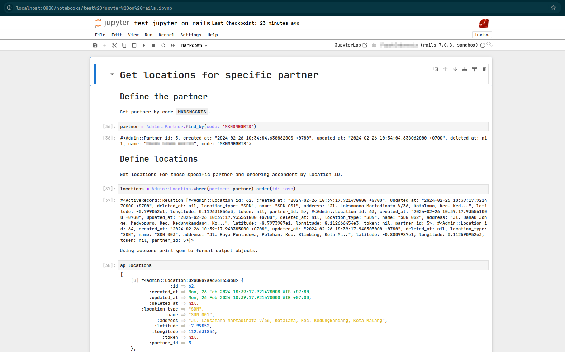Click the Trusted notebook button

482,35
